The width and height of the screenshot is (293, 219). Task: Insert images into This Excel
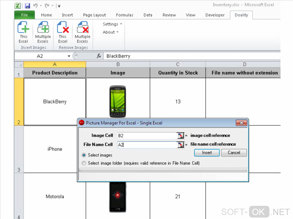click(24, 32)
